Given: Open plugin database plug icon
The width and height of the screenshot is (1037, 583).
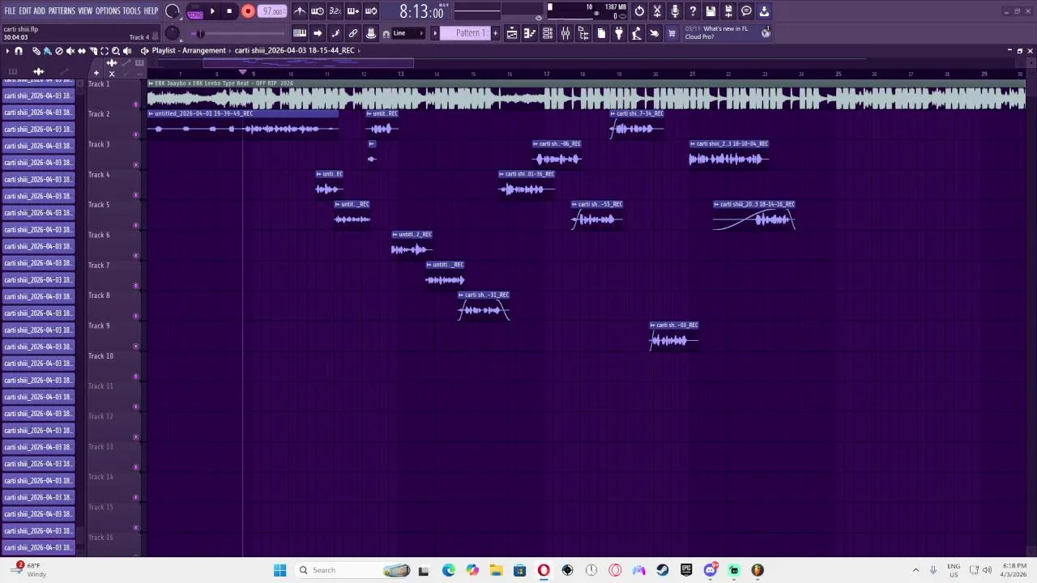Looking at the screenshot, I should 619,33.
